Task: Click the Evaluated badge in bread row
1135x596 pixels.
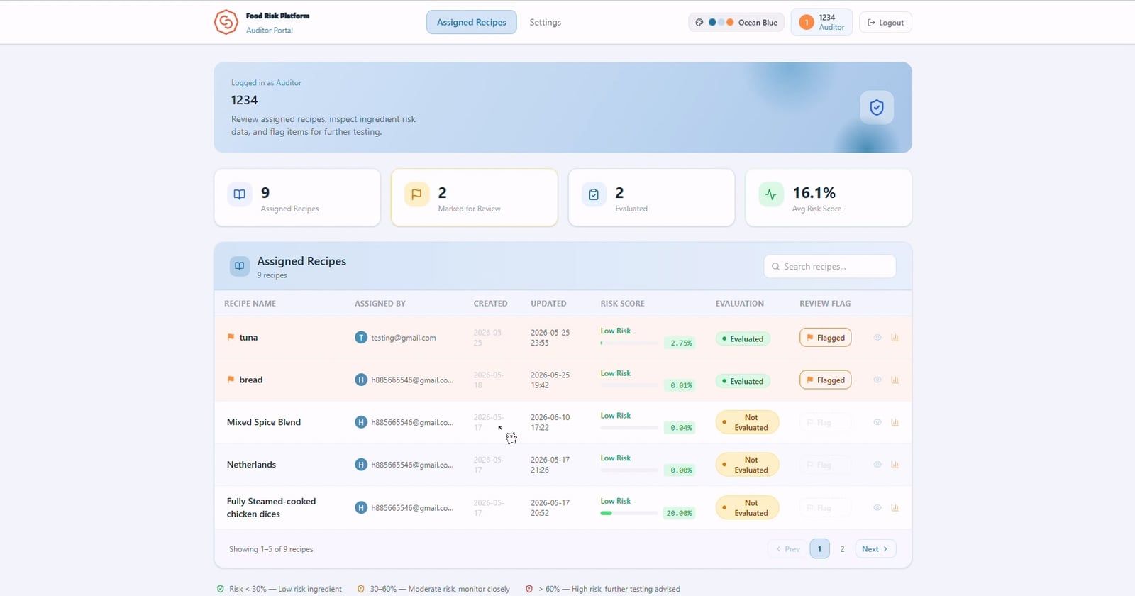Action: coord(742,381)
